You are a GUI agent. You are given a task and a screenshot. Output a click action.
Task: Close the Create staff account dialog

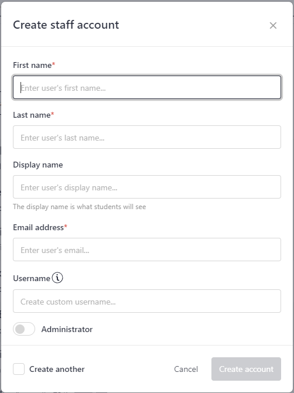(x=273, y=25)
